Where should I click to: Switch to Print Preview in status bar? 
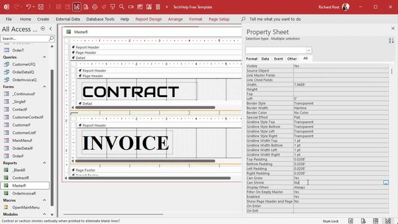click(x=363, y=221)
